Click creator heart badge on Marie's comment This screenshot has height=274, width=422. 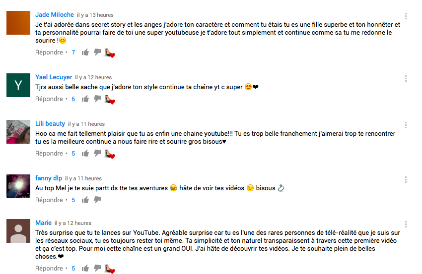click(110, 269)
